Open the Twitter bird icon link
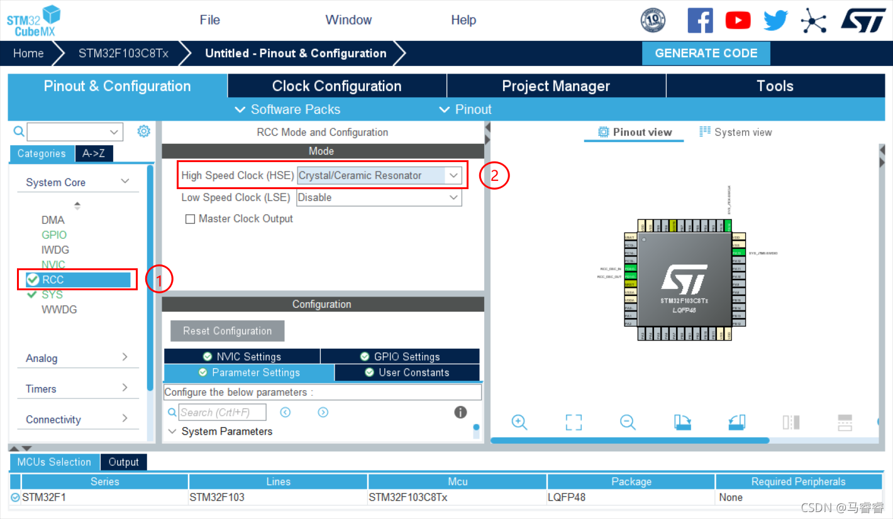893x519 pixels. [x=775, y=20]
